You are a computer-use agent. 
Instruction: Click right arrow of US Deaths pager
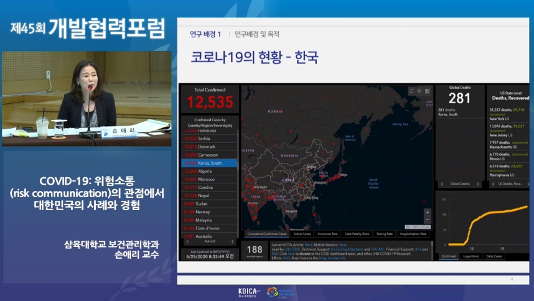(528, 184)
